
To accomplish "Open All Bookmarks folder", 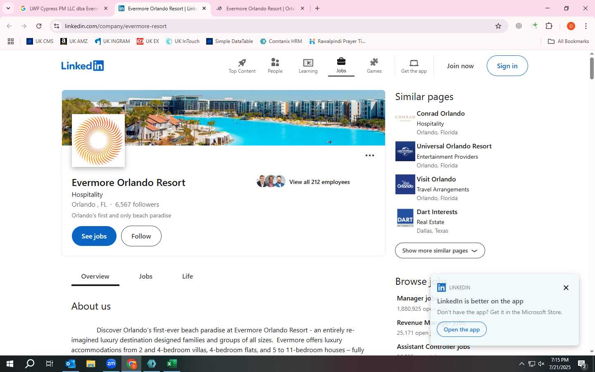I will pos(569,41).
